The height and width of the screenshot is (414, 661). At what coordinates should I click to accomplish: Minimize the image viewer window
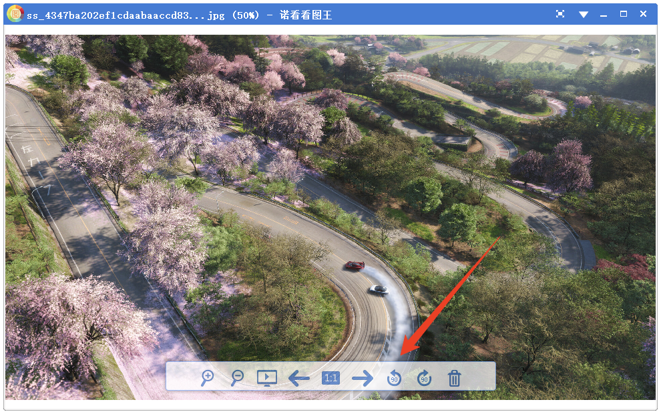tap(604, 14)
